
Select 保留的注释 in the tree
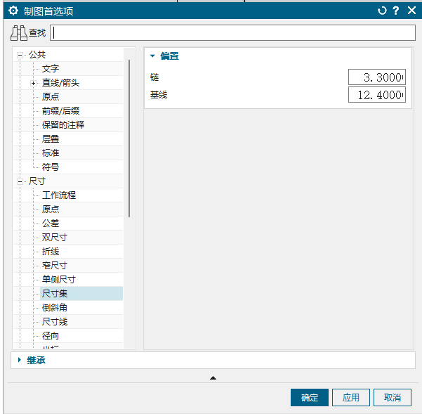63,125
